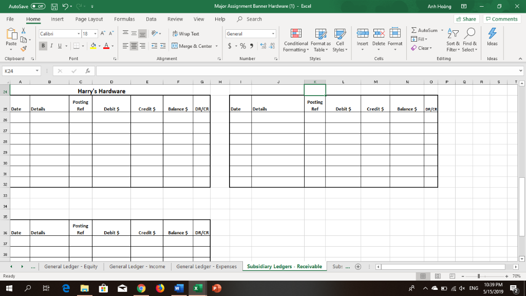Switch to the Formulas ribbon tab
Viewport: 526px width, 296px height.
coord(124,18)
